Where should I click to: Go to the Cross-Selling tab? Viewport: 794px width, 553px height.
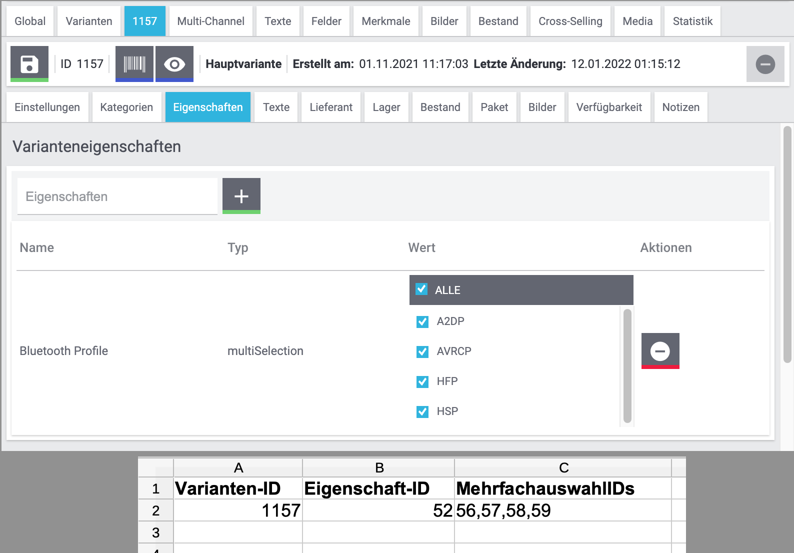click(x=570, y=21)
